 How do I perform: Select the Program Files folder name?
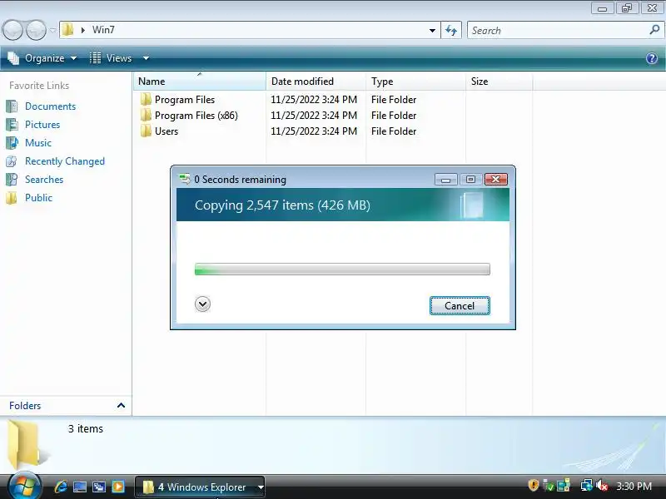[x=185, y=100]
